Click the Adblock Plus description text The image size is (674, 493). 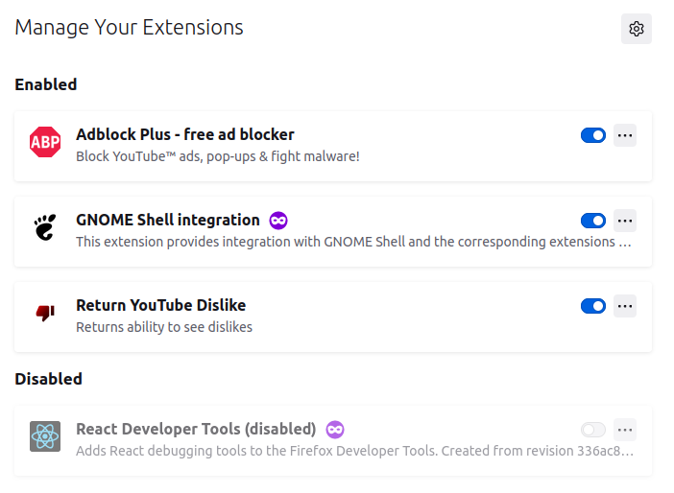coord(218,155)
